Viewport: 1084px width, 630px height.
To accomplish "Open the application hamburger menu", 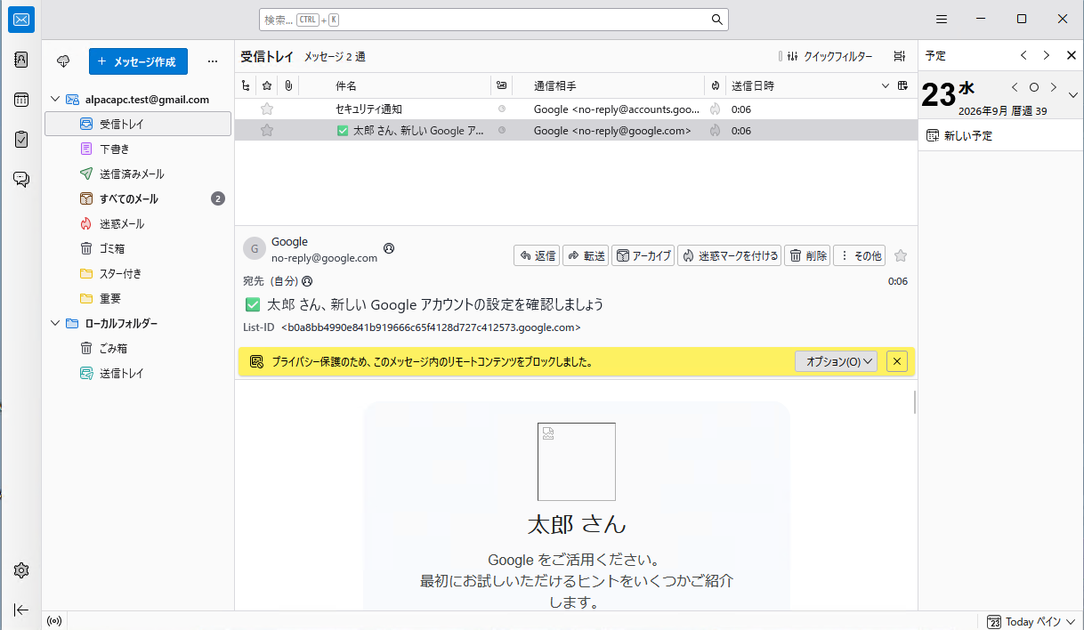I will [x=942, y=19].
